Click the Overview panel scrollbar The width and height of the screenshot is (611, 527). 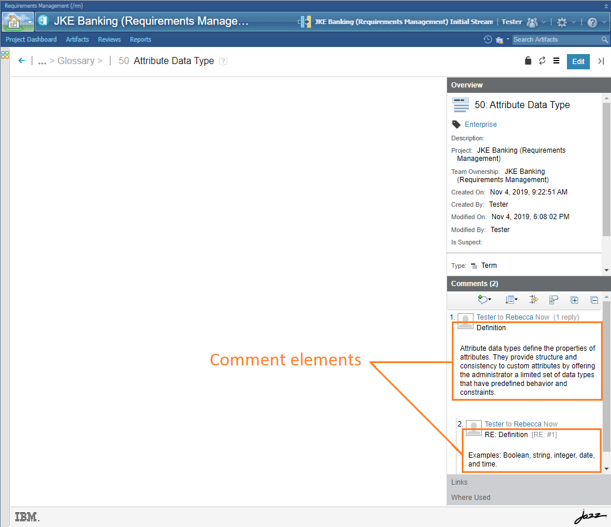point(606,170)
